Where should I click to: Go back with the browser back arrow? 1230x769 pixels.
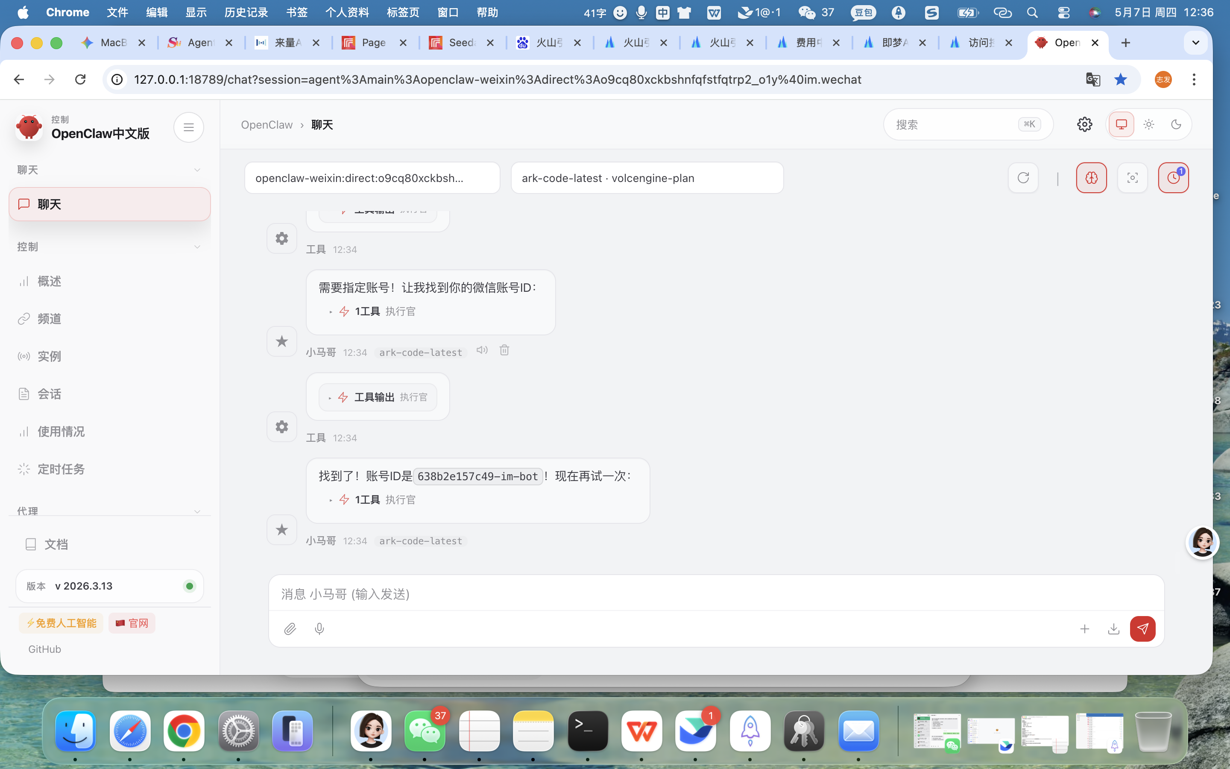tap(19, 79)
